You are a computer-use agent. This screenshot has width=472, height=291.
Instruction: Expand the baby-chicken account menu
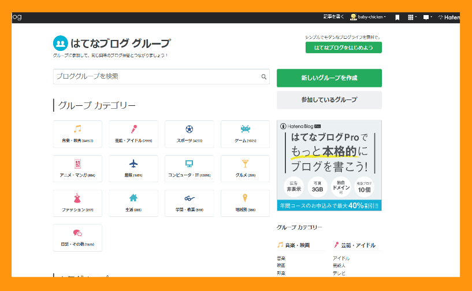click(371, 17)
